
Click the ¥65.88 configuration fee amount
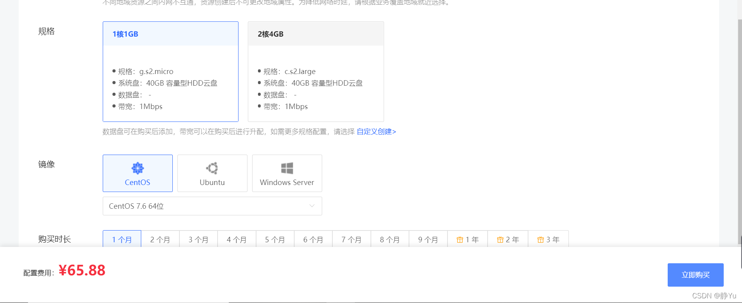click(x=82, y=270)
